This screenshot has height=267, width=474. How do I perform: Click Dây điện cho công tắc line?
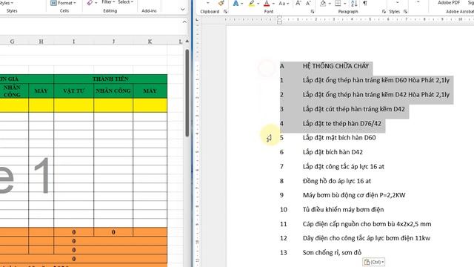[367, 238]
